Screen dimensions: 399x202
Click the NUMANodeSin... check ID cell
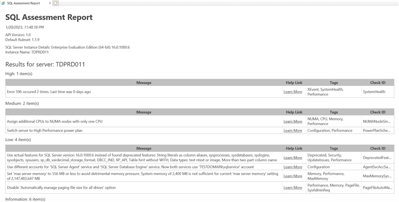(378, 122)
